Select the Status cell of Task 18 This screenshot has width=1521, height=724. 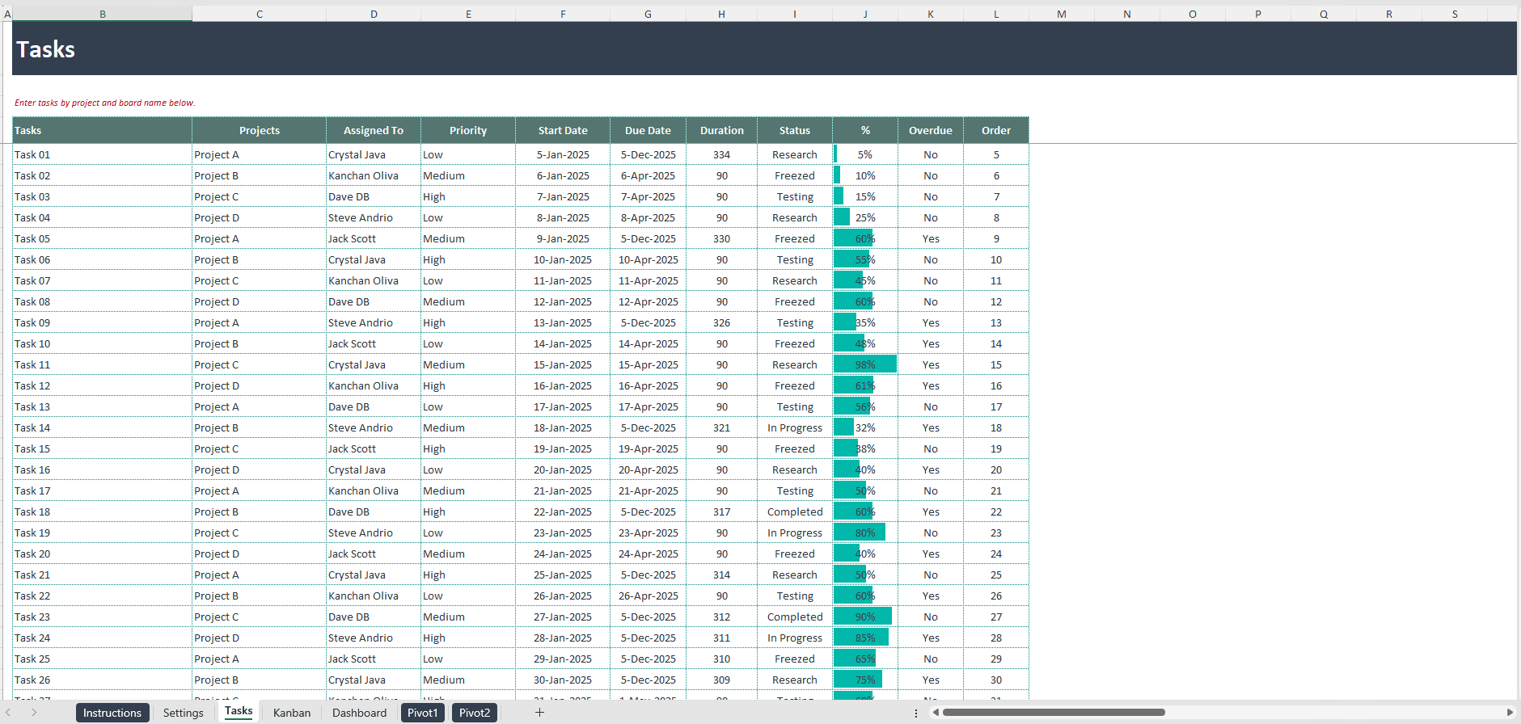[795, 511]
